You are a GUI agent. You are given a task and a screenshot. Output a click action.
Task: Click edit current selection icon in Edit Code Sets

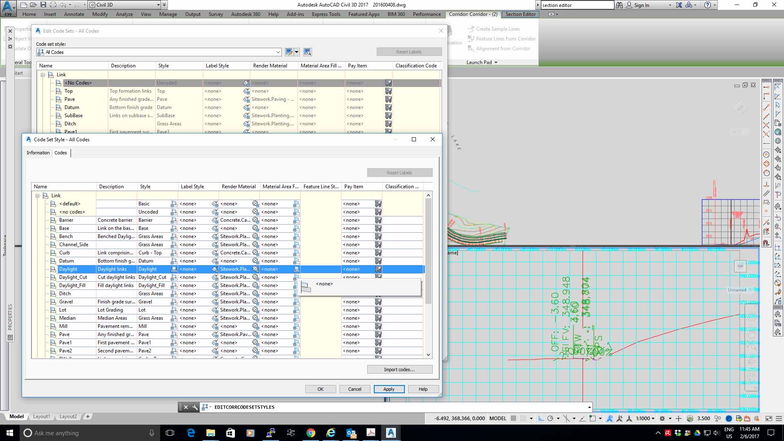[289, 52]
